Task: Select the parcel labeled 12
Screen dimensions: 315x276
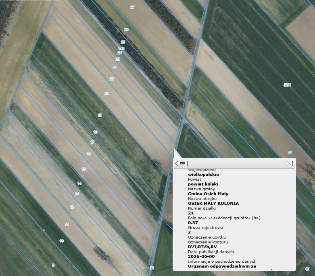Action: (72, 207)
